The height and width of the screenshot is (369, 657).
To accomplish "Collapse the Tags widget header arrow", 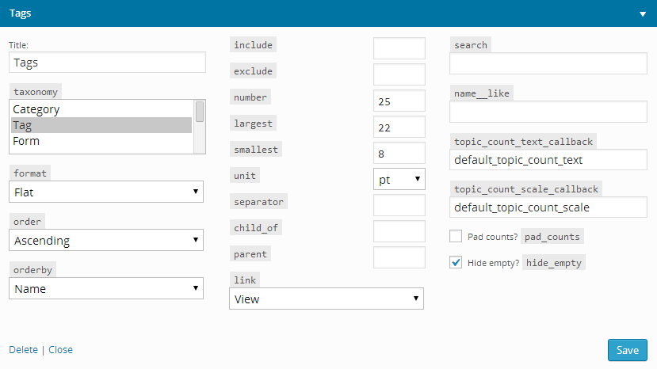I will 642,13.
